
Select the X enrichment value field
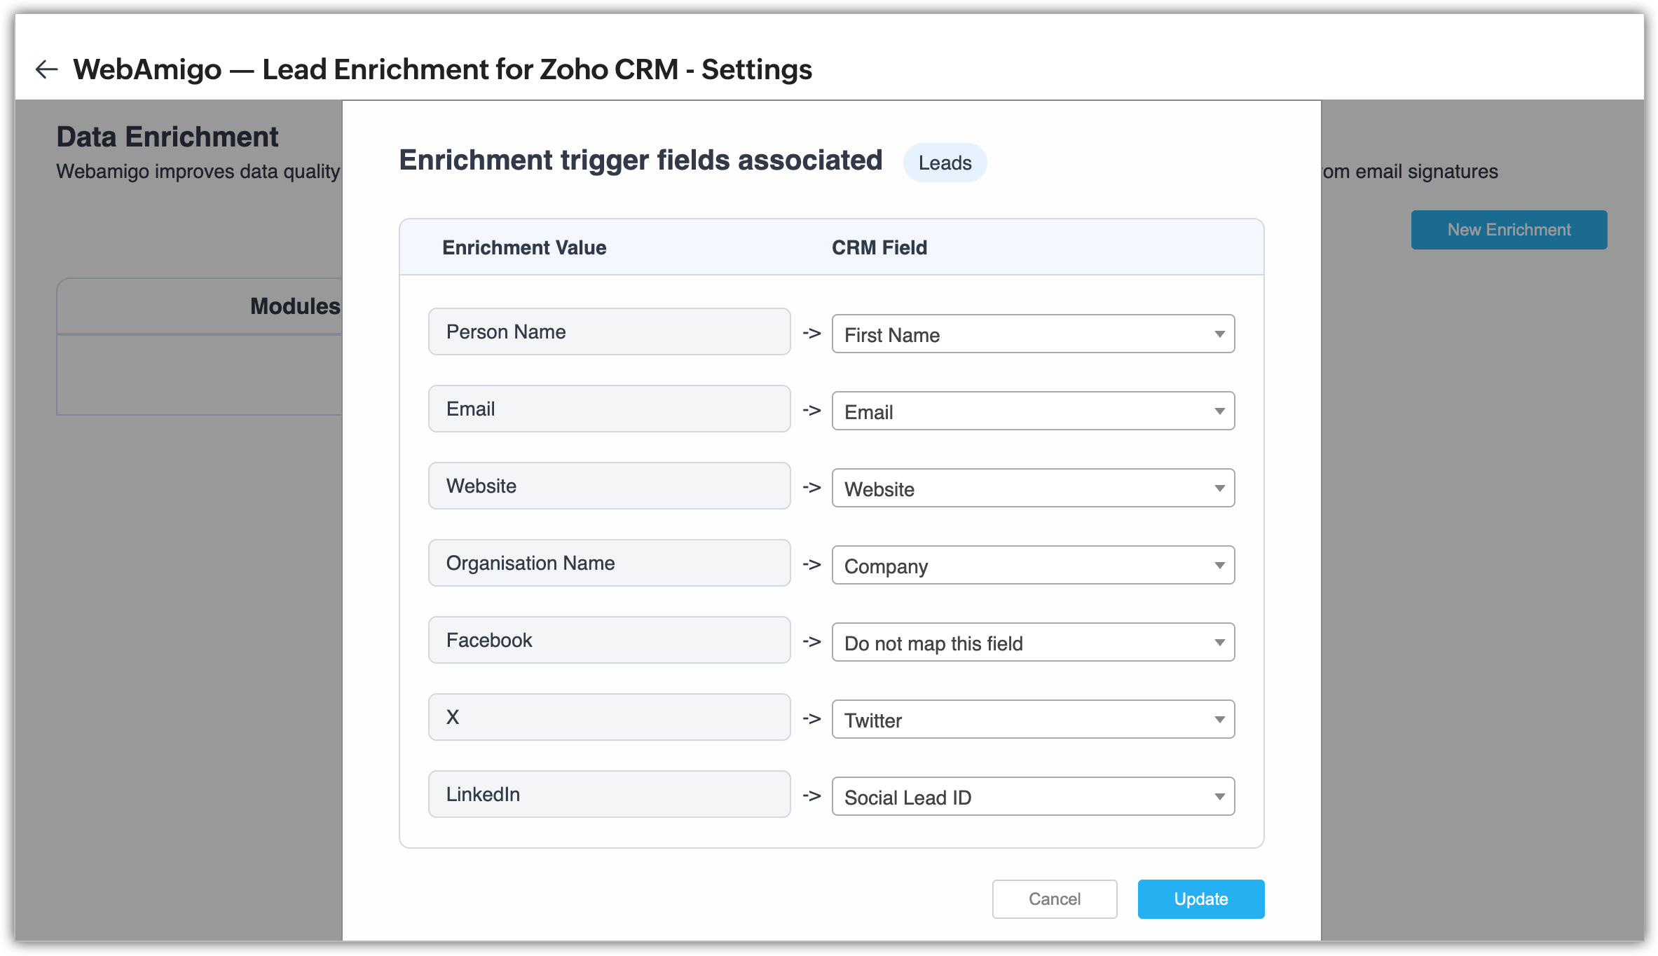pyautogui.click(x=609, y=718)
